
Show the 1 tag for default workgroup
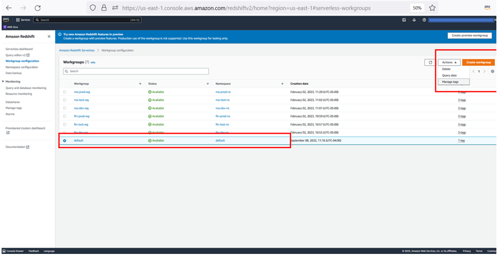pyautogui.click(x=462, y=140)
